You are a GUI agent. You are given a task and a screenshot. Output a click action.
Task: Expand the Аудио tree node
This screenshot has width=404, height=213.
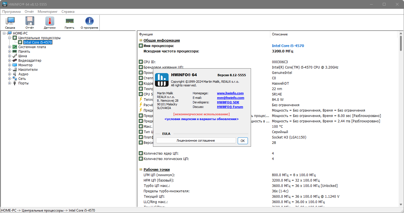[x=10, y=74]
